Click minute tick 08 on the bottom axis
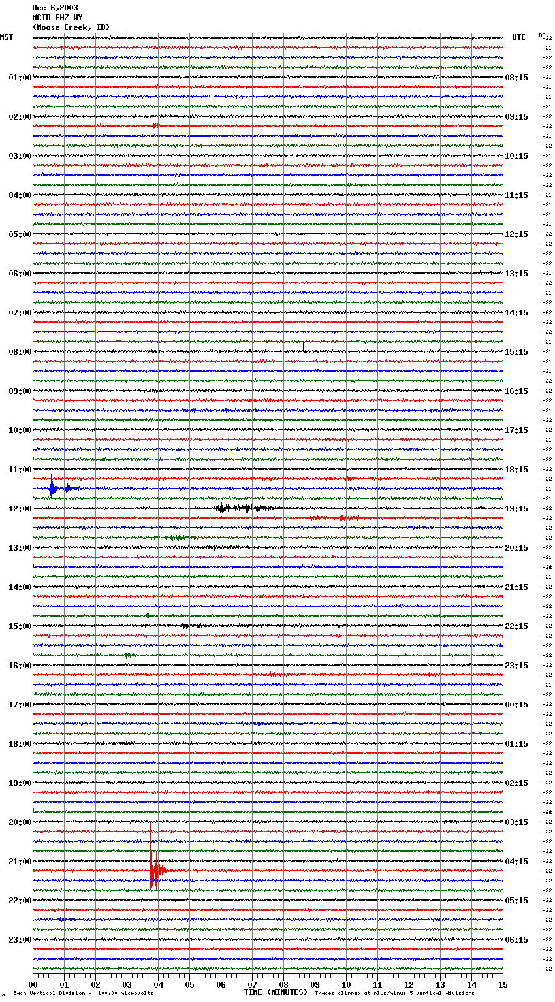Viewport: 555px width, 1002px height. coord(283,984)
